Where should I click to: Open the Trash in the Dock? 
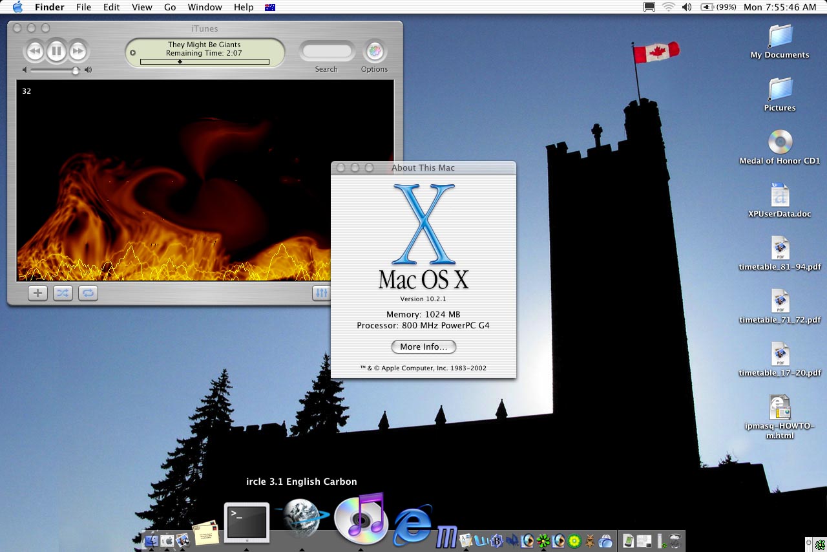[x=675, y=540]
